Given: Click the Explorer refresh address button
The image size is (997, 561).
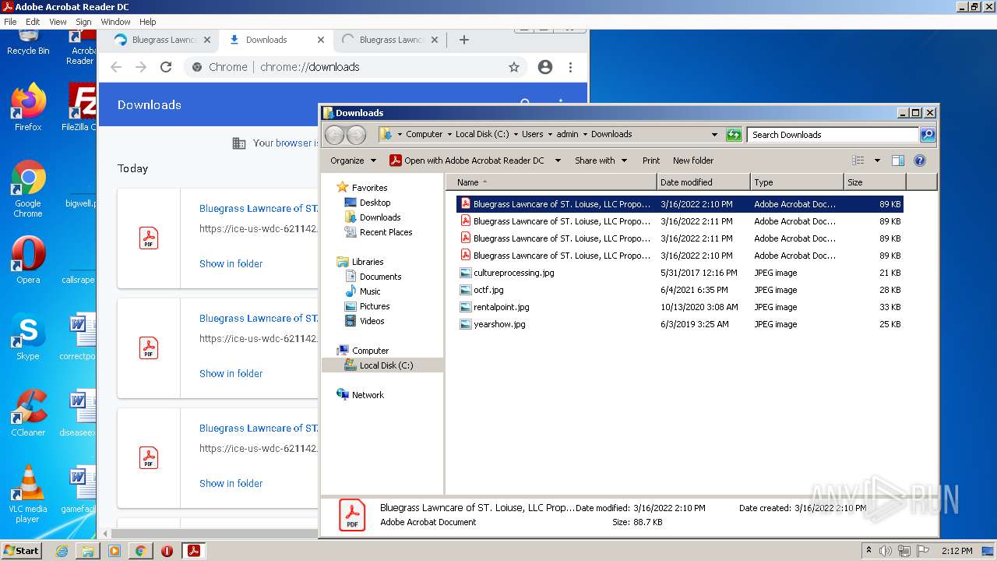Looking at the screenshot, I should point(734,135).
